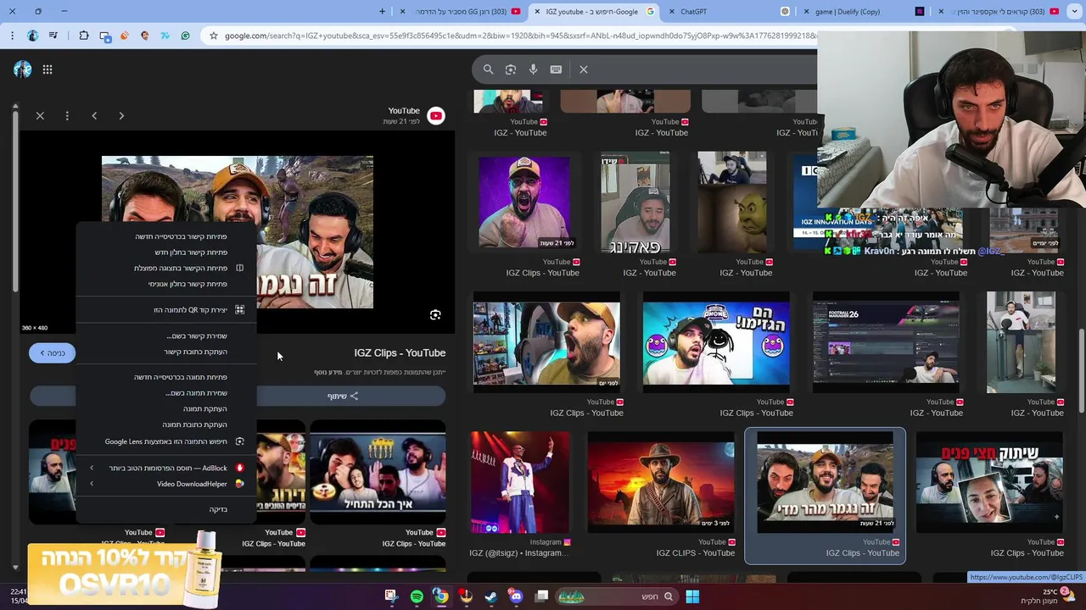The width and height of the screenshot is (1086, 610).
Task: Click the YouTube source logo in the preview
Action: 435,116
